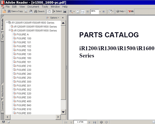Screen dimensions: 155x124
Task: Go to the previous page button
Action: 71,122
